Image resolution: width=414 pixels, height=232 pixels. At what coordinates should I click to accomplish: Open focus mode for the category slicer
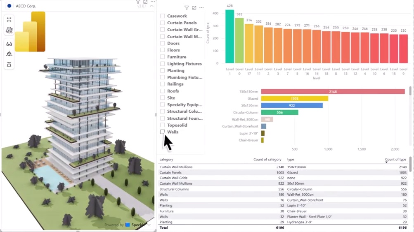click(x=194, y=8)
